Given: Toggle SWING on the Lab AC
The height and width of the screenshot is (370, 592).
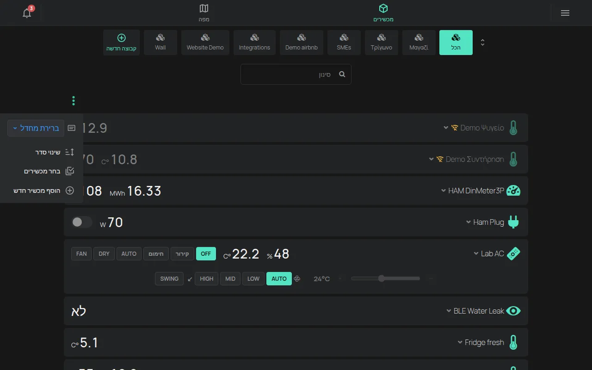Looking at the screenshot, I should tap(169, 279).
